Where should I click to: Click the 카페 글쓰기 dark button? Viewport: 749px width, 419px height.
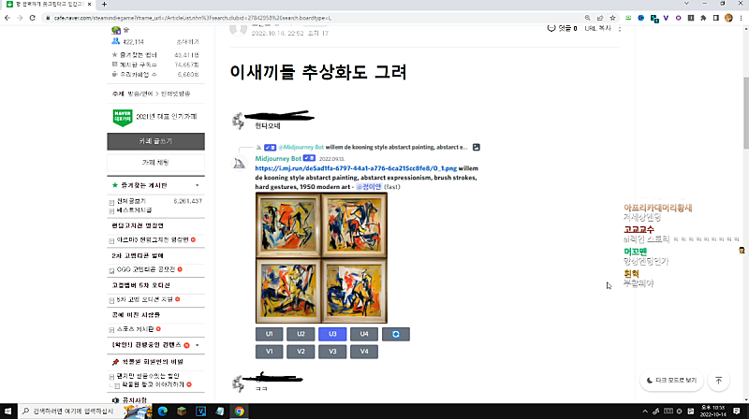point(155,141)
